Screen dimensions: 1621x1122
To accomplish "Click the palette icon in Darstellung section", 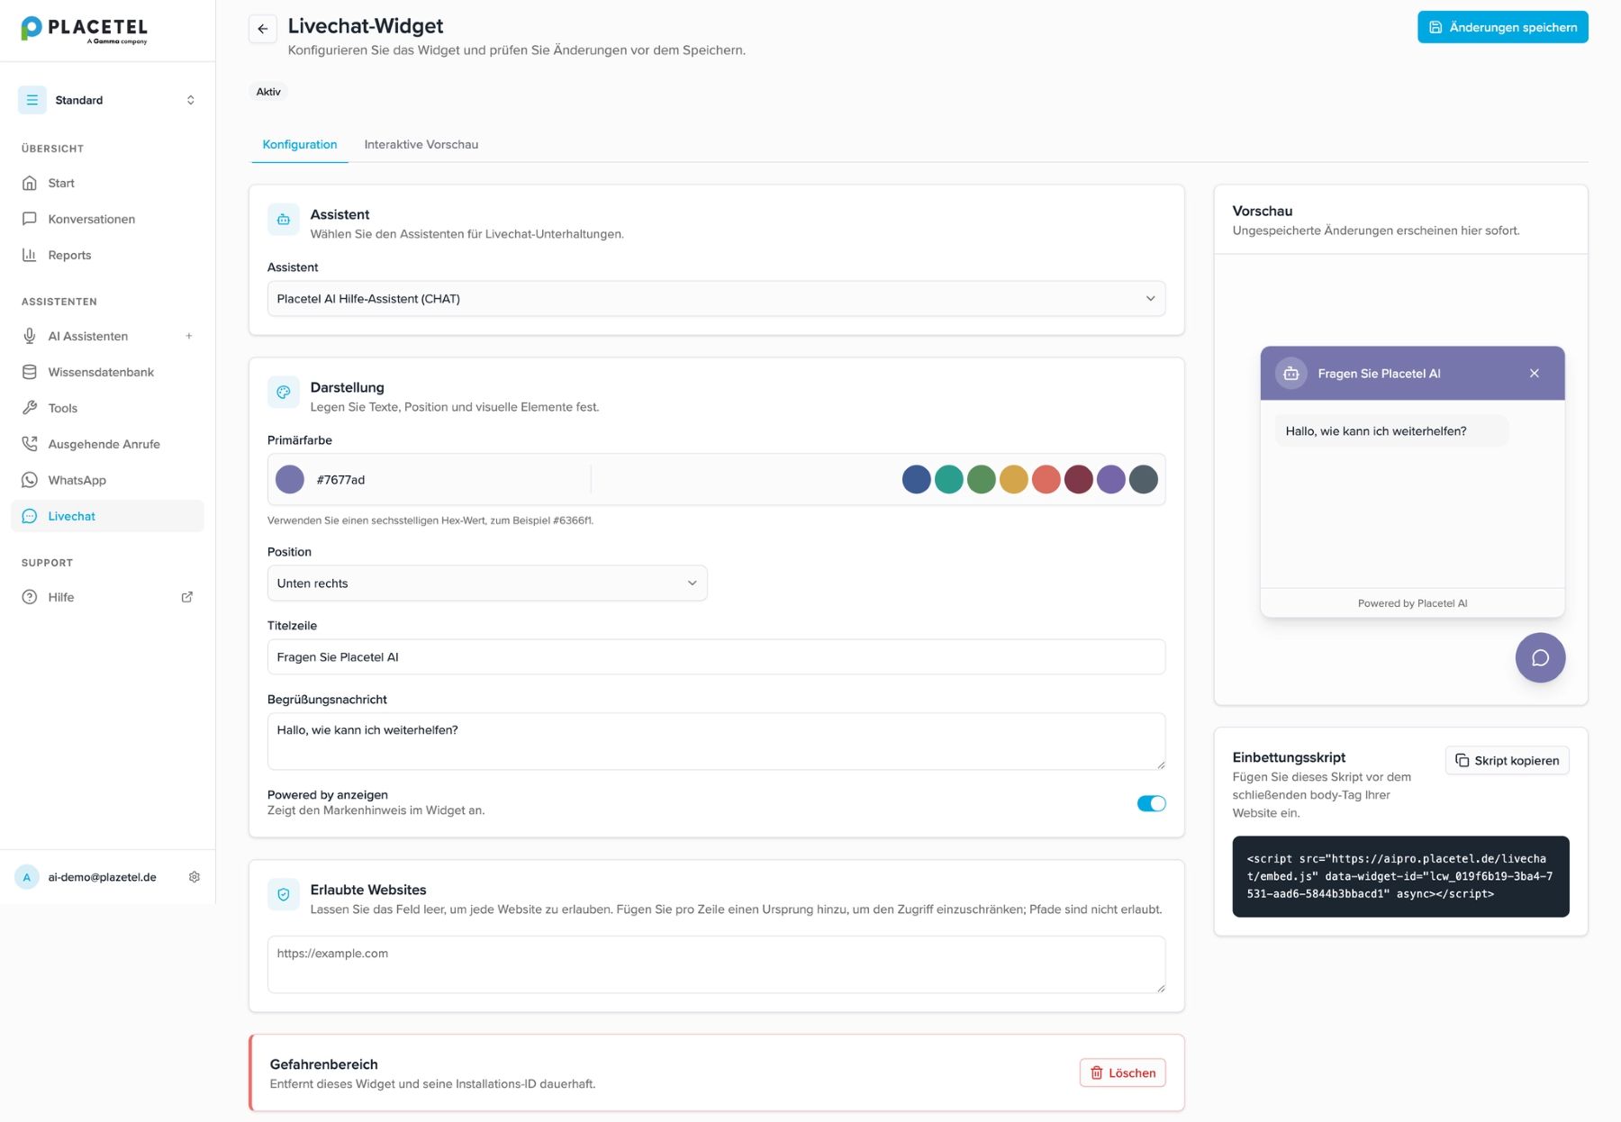I will coord(284,393).
